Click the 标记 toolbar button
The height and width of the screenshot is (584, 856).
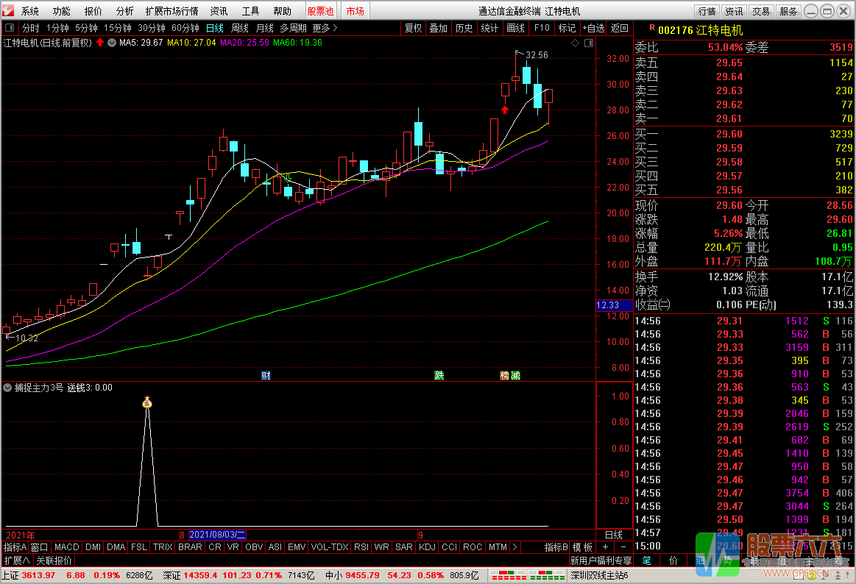point(567,28)
